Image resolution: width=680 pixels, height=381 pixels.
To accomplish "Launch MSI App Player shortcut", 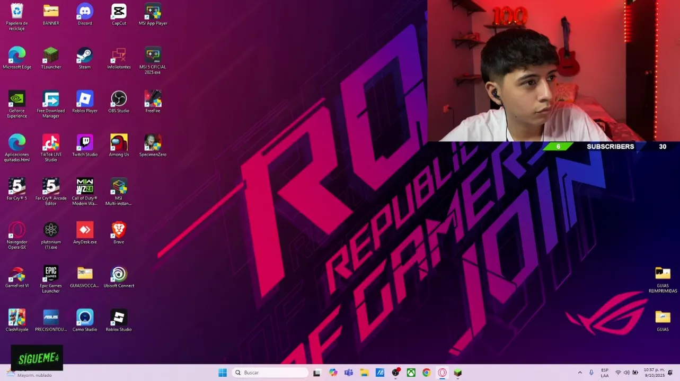I will point(153,14).
